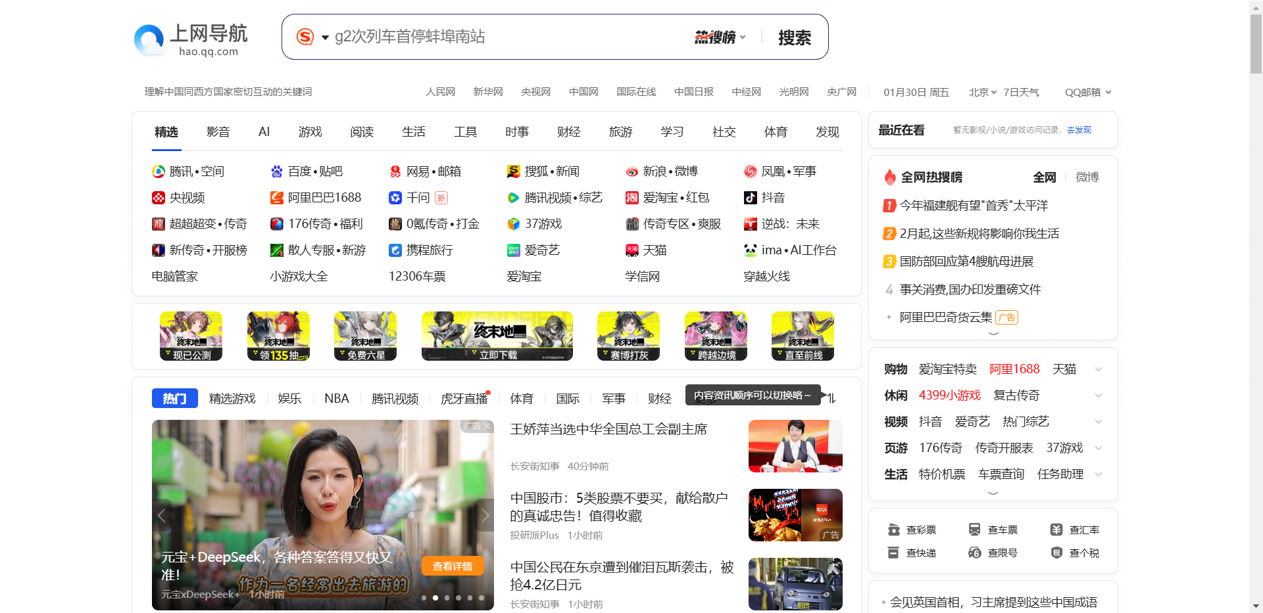Click the 百度·贴吧 icon
The image size is (1263, 613).
pos(277,171)
